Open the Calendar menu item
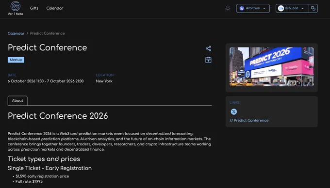This screenshot has height=188, width=330. tap(55, 8)
